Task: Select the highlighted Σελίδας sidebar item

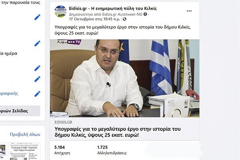Action: (20, 111)
